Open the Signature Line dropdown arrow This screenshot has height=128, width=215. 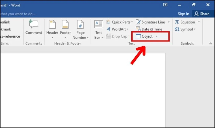click(x=169, y=22)
